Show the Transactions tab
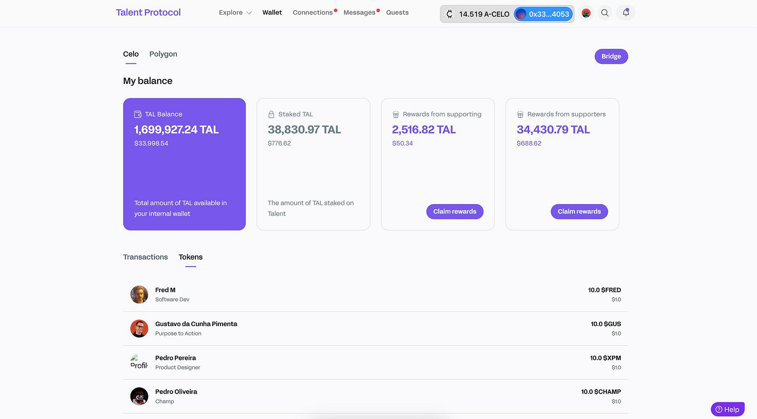 pos(146,257)
